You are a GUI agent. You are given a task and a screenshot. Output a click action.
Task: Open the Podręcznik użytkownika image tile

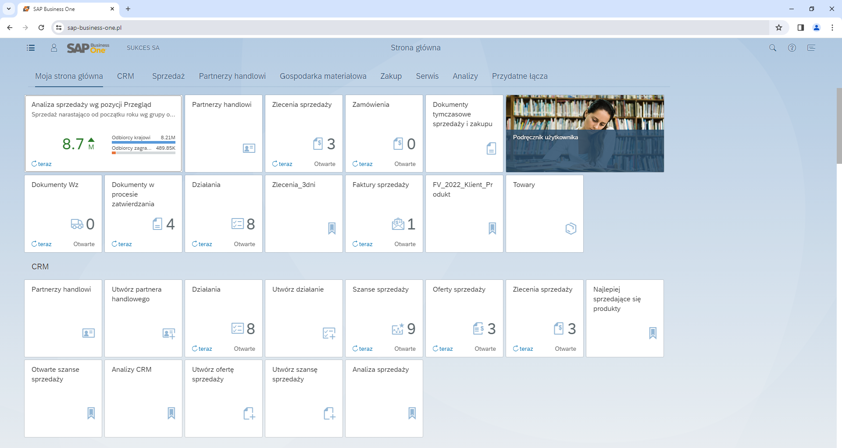click(x=585, y=134)
